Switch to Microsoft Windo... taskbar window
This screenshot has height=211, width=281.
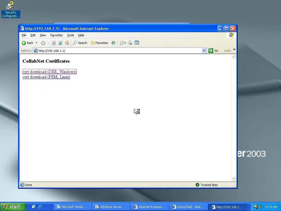(x=72, y=207)
